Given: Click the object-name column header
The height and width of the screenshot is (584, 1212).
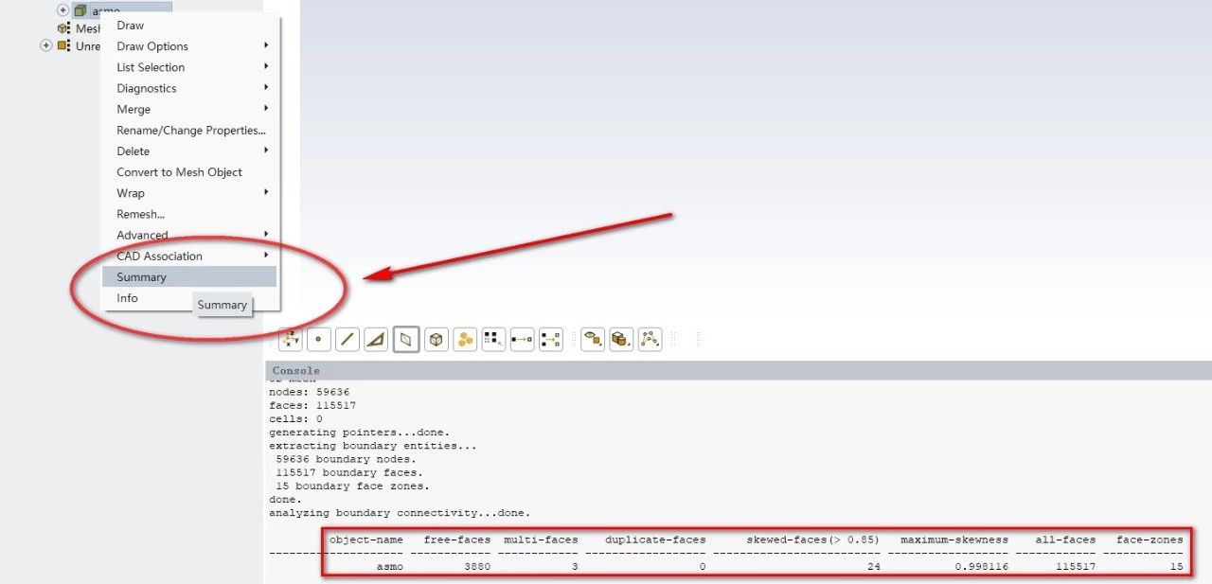Looking at the screenshot, I should coord(366,540).
